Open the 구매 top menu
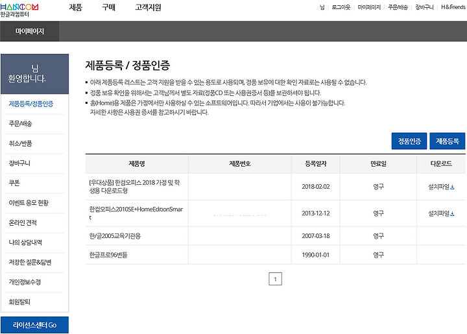This screenshot has width=467, height=334. pyautogui.click(x=108, y=7)
